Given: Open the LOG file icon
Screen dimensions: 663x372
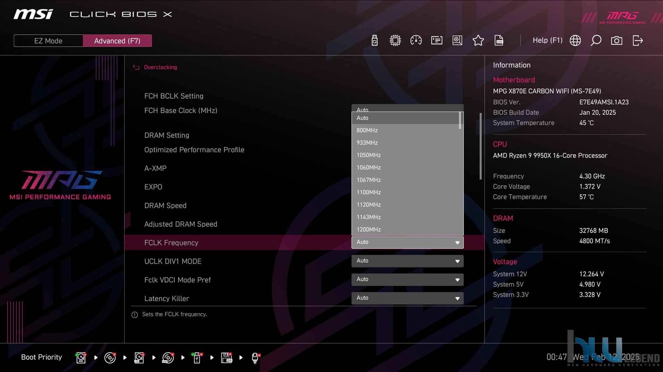Looking at the screenshot, I should [499, 41].
